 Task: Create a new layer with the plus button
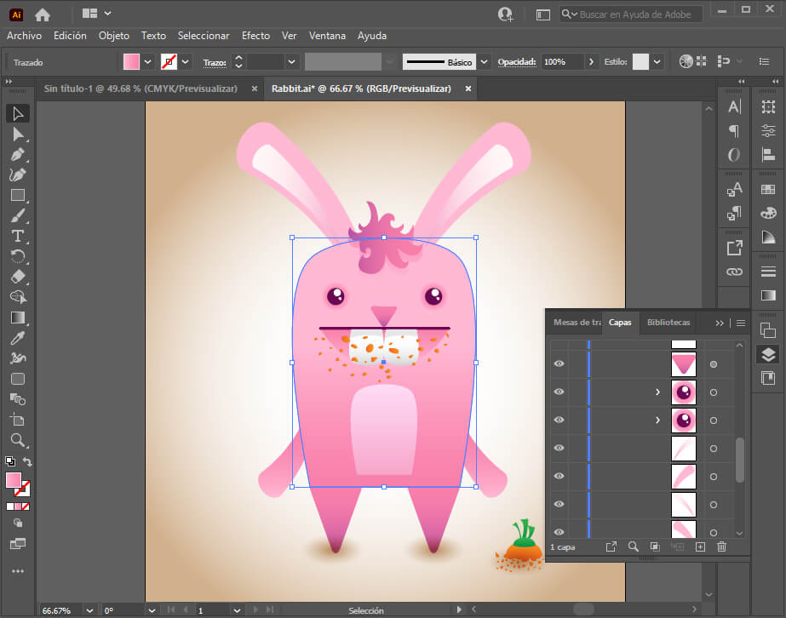click(699, 546)
